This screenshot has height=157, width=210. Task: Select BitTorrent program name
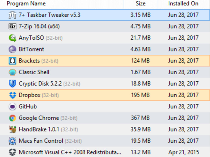click(31, 49)
